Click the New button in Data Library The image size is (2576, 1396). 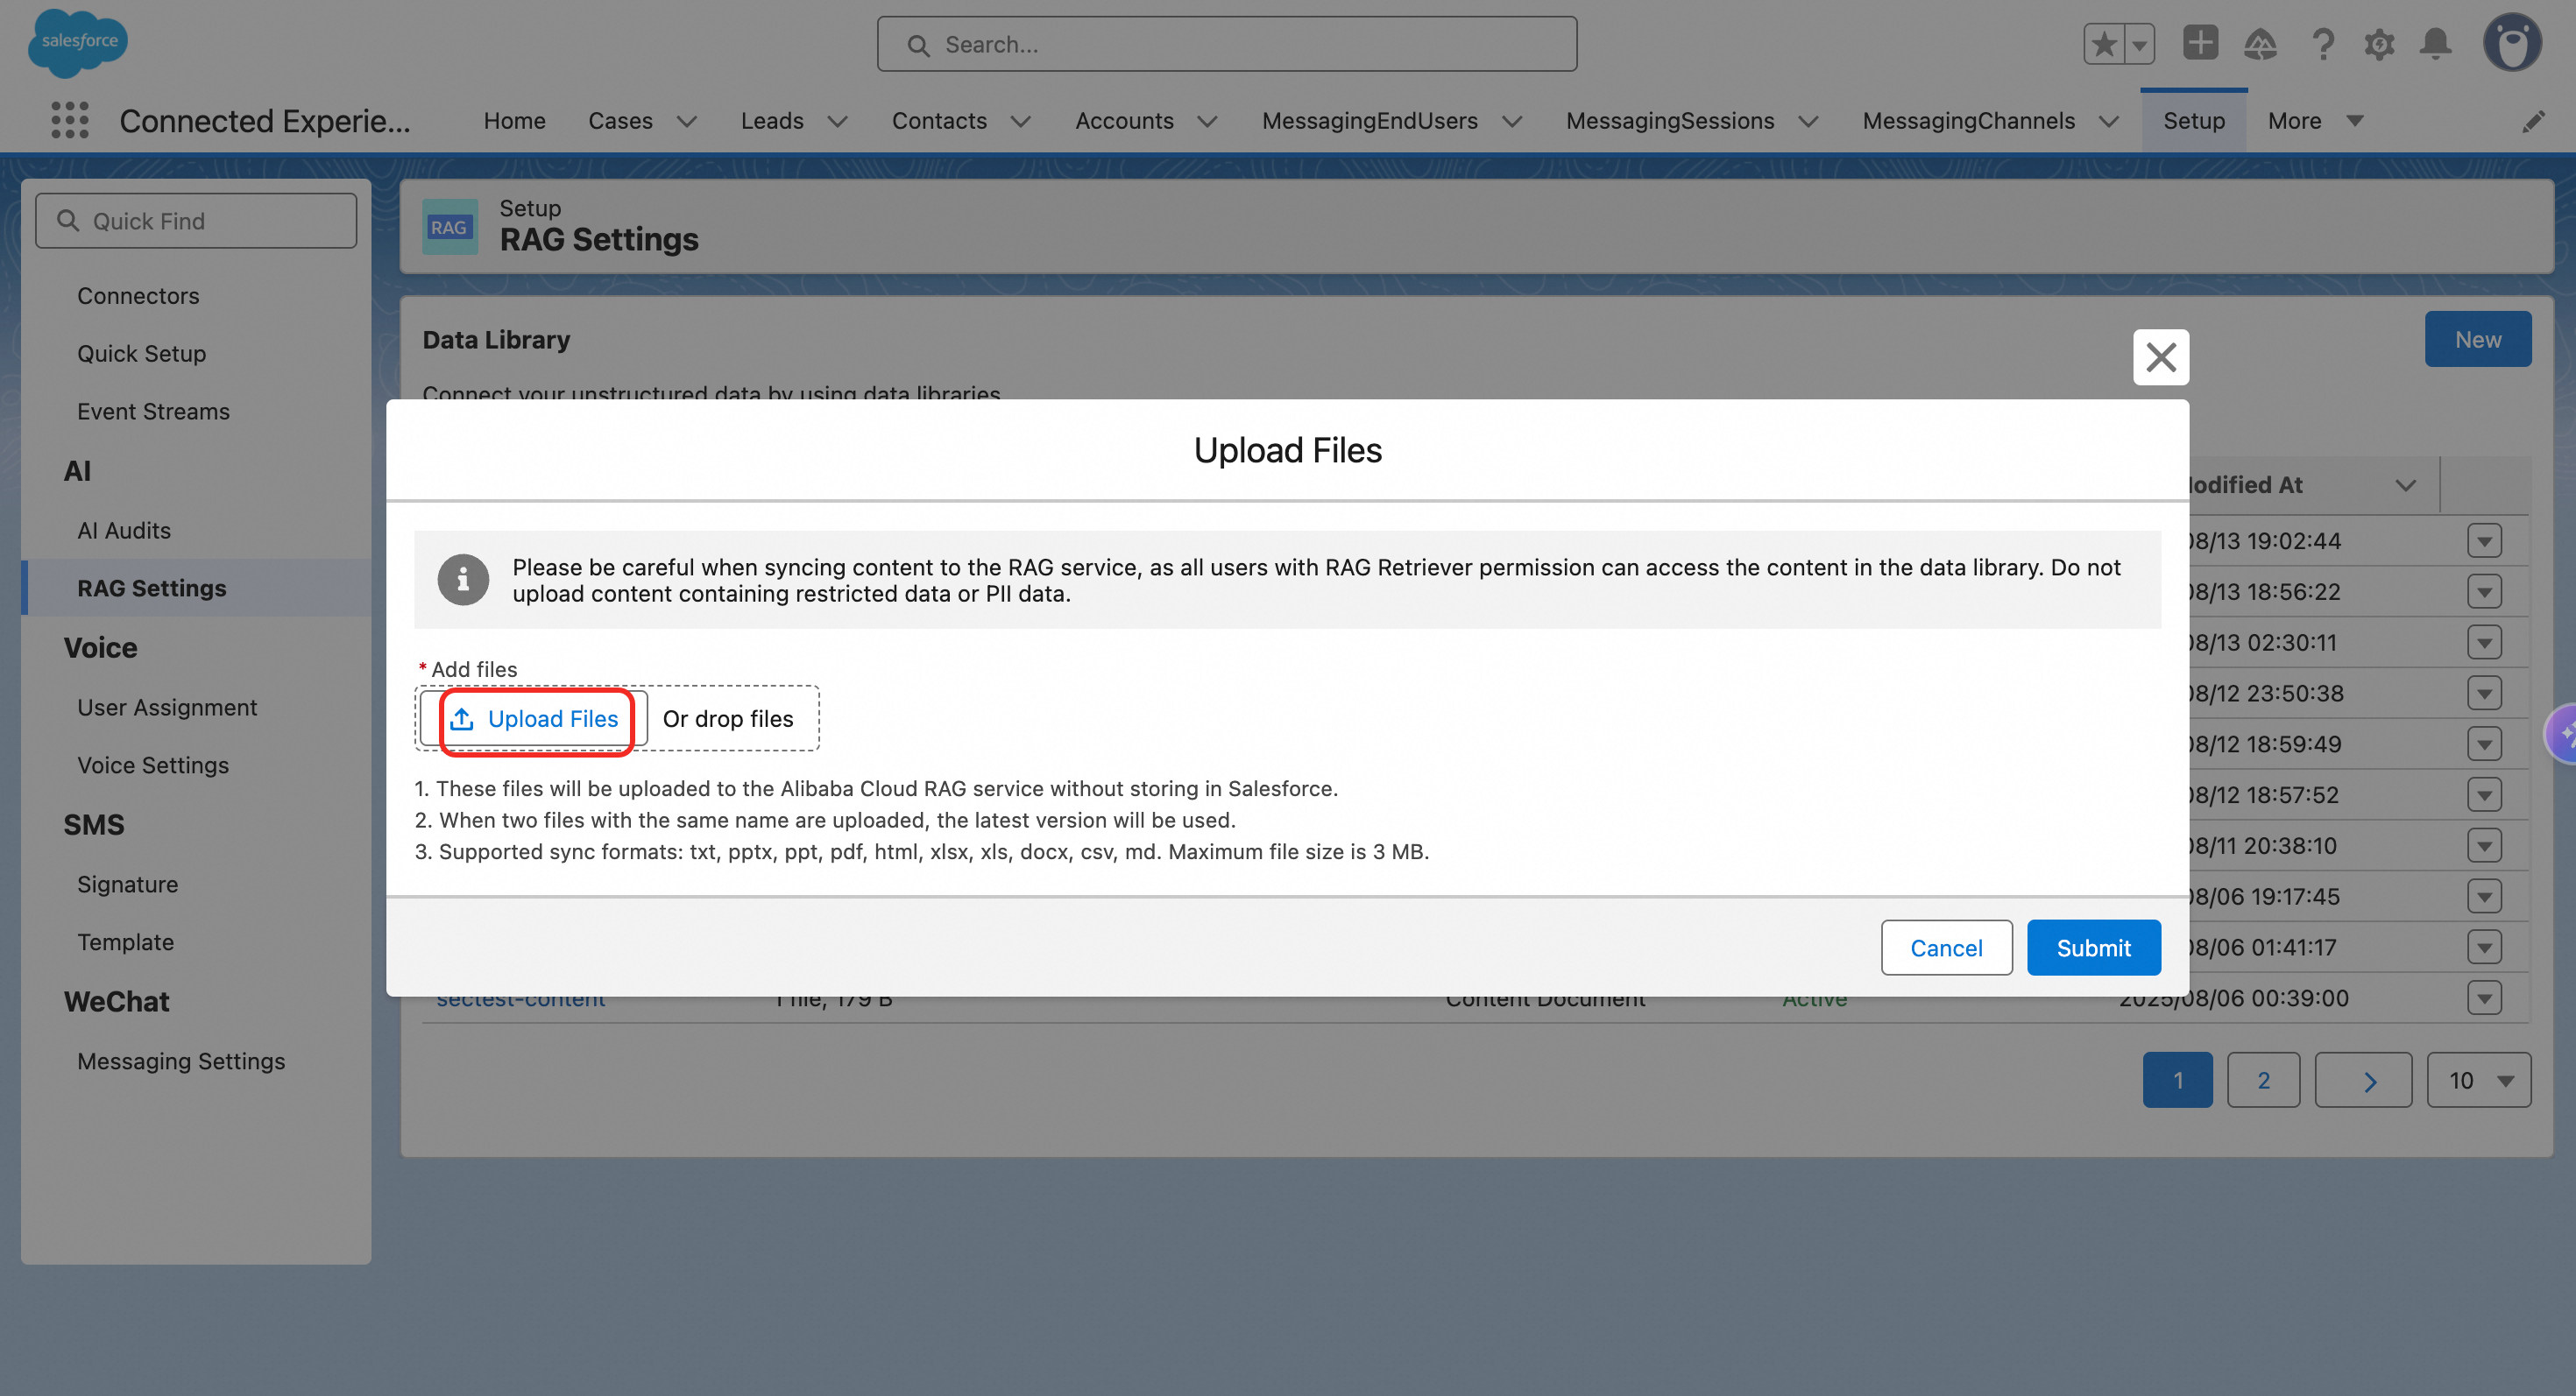click(2478, 340)
